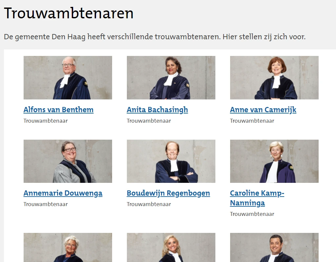Click the portrait above Caroline Kamp-Nanninga
336x262 pixels.
coord(274,161)
